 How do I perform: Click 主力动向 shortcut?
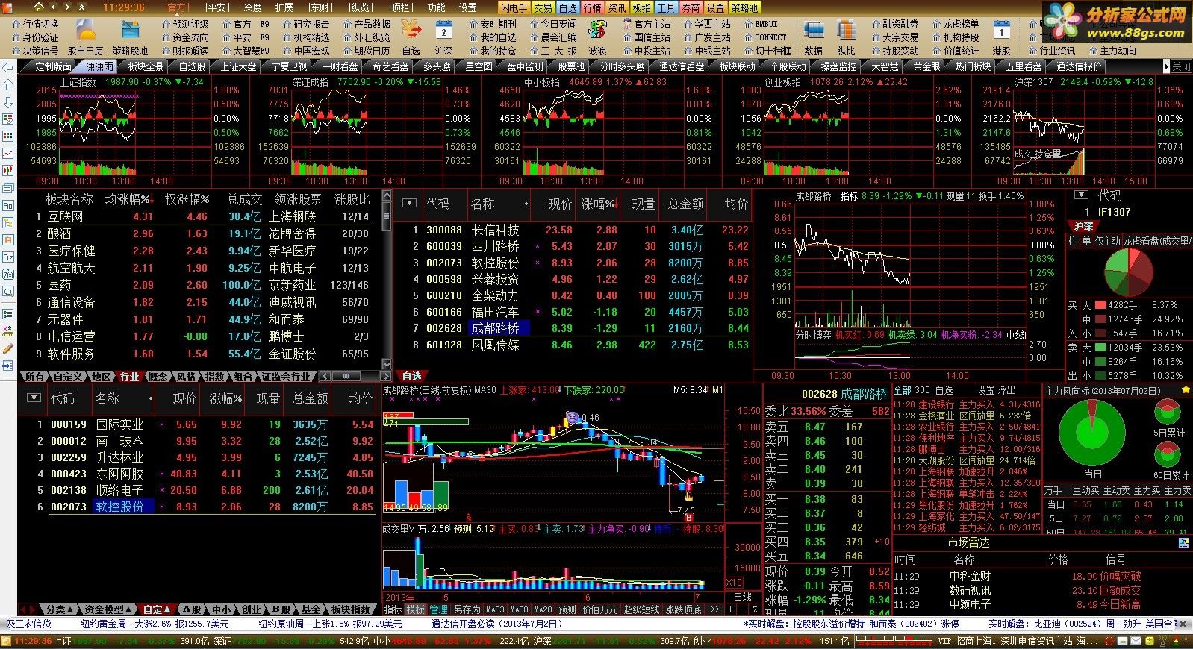point(1112,51)
